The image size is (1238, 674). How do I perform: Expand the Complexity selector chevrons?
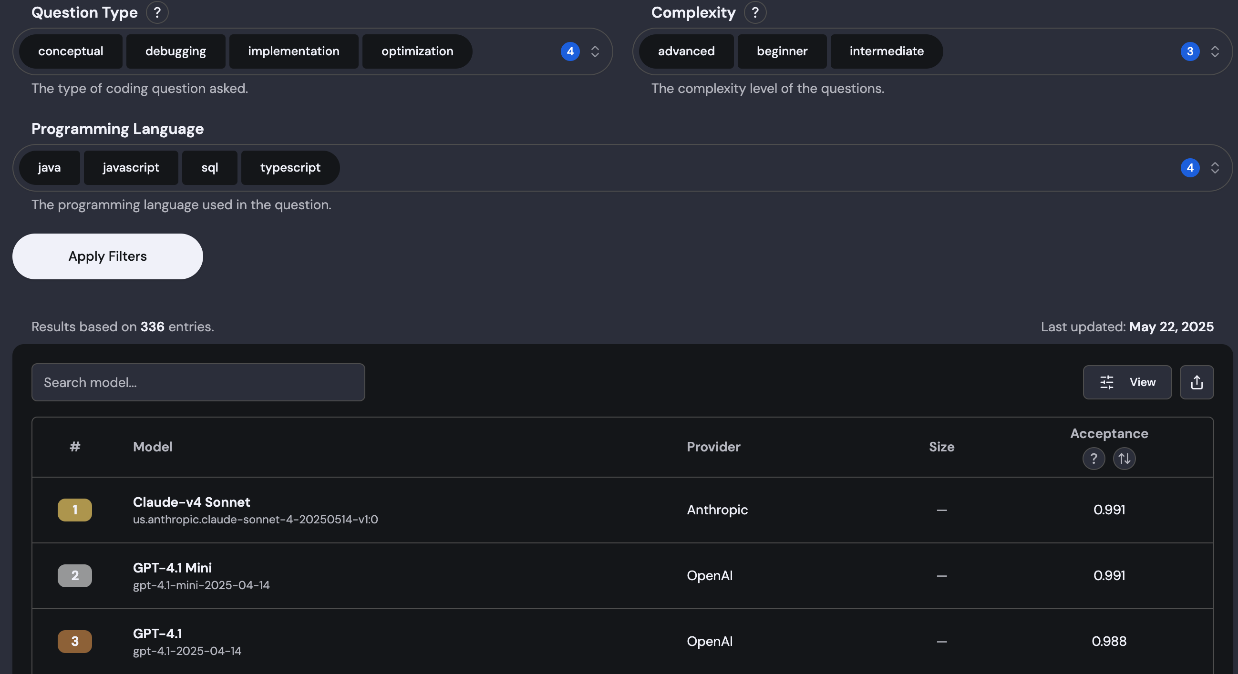1215,51
